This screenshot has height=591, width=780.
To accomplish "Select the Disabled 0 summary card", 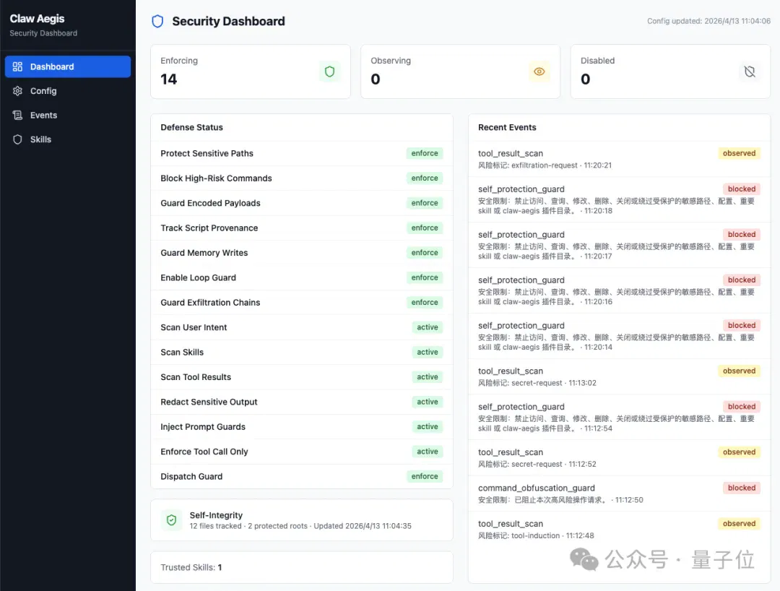I will [670, 72].
